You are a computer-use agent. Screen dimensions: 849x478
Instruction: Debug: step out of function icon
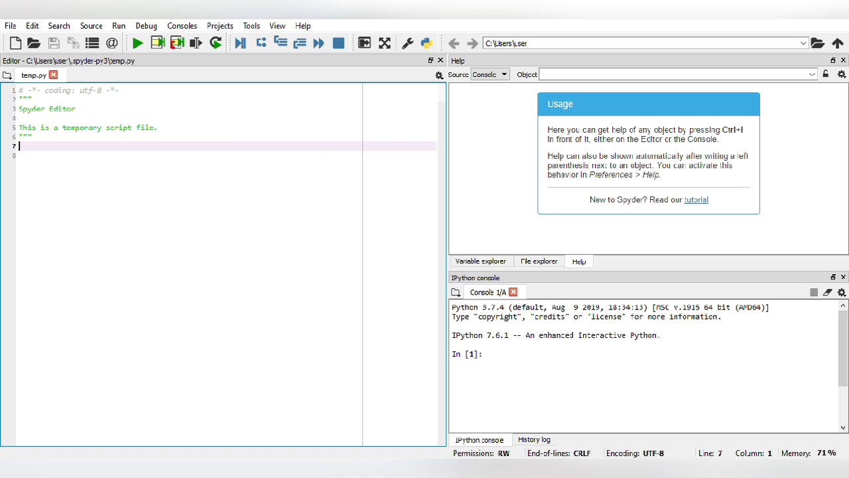tap(300, 43)
